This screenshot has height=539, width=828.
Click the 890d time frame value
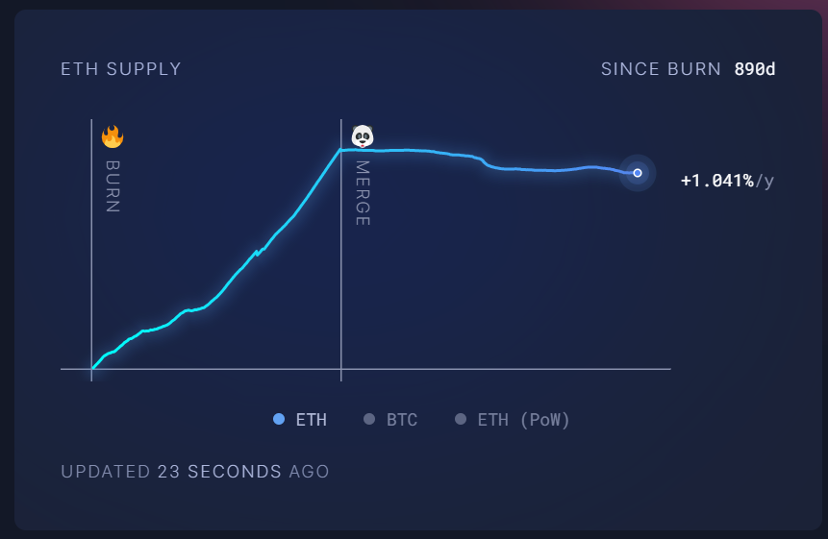pyautogui.click(x=754, y=69)
